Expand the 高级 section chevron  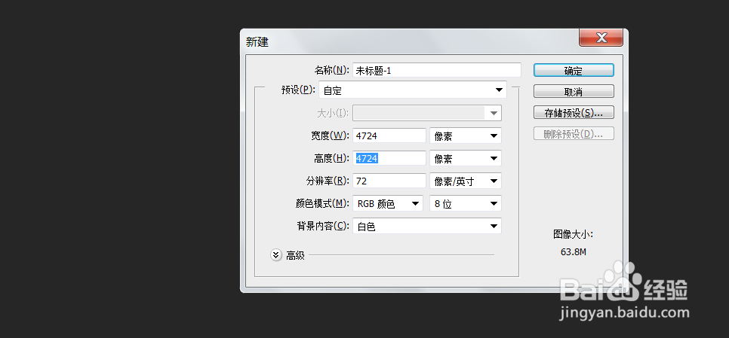click(x=276, y=255)
